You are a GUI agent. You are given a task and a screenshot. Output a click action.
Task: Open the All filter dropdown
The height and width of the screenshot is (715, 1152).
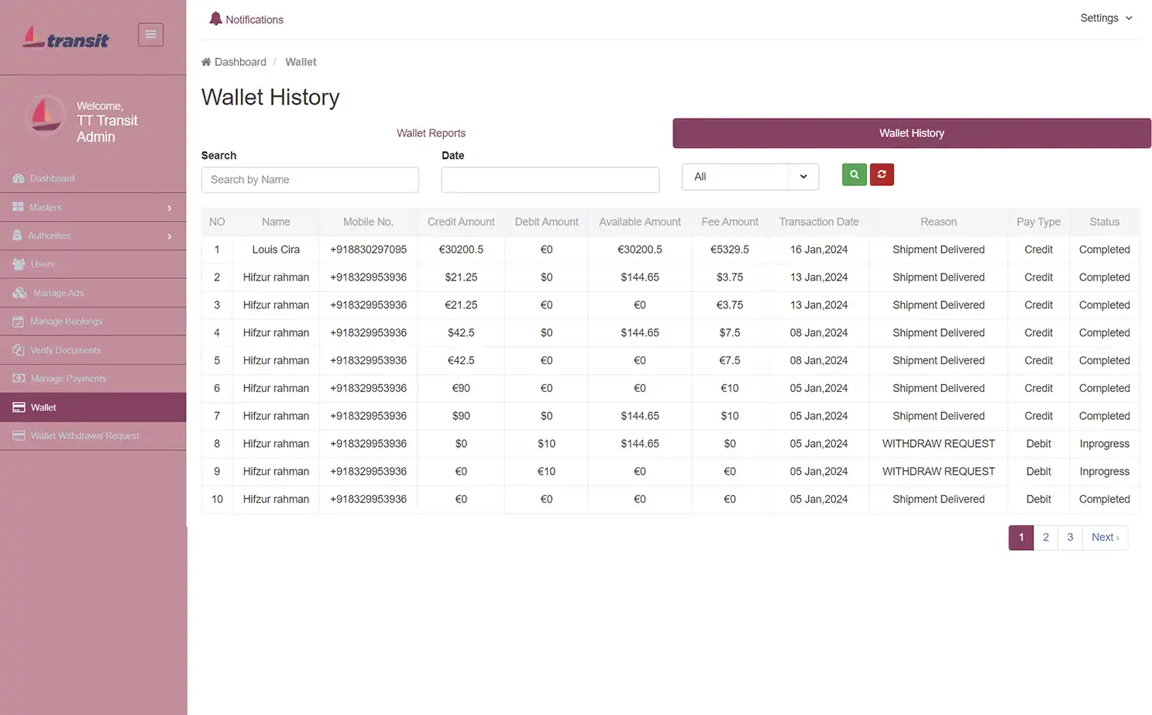tap(749, 177)
